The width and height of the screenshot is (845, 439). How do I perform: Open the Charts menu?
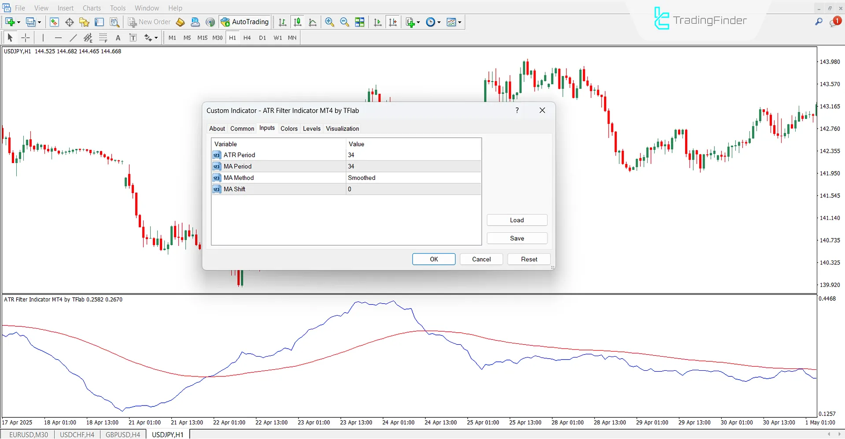(92, 8)
